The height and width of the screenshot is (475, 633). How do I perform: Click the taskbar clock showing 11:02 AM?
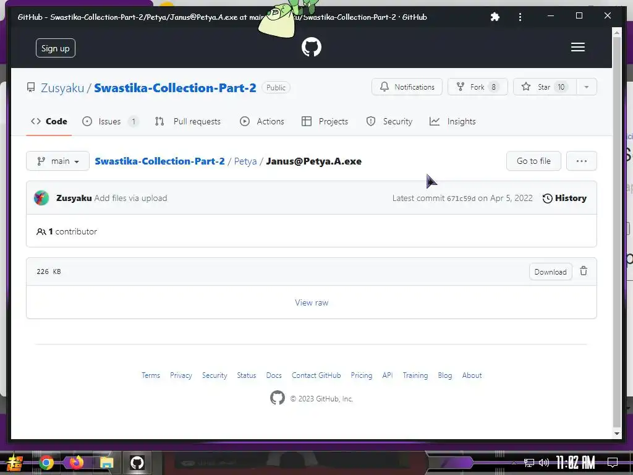(x=575, y=462)
